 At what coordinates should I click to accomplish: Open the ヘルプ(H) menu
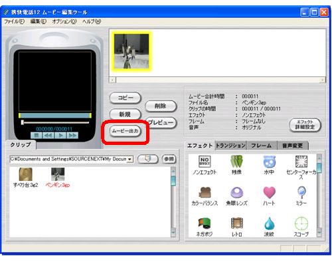(92, 21)
